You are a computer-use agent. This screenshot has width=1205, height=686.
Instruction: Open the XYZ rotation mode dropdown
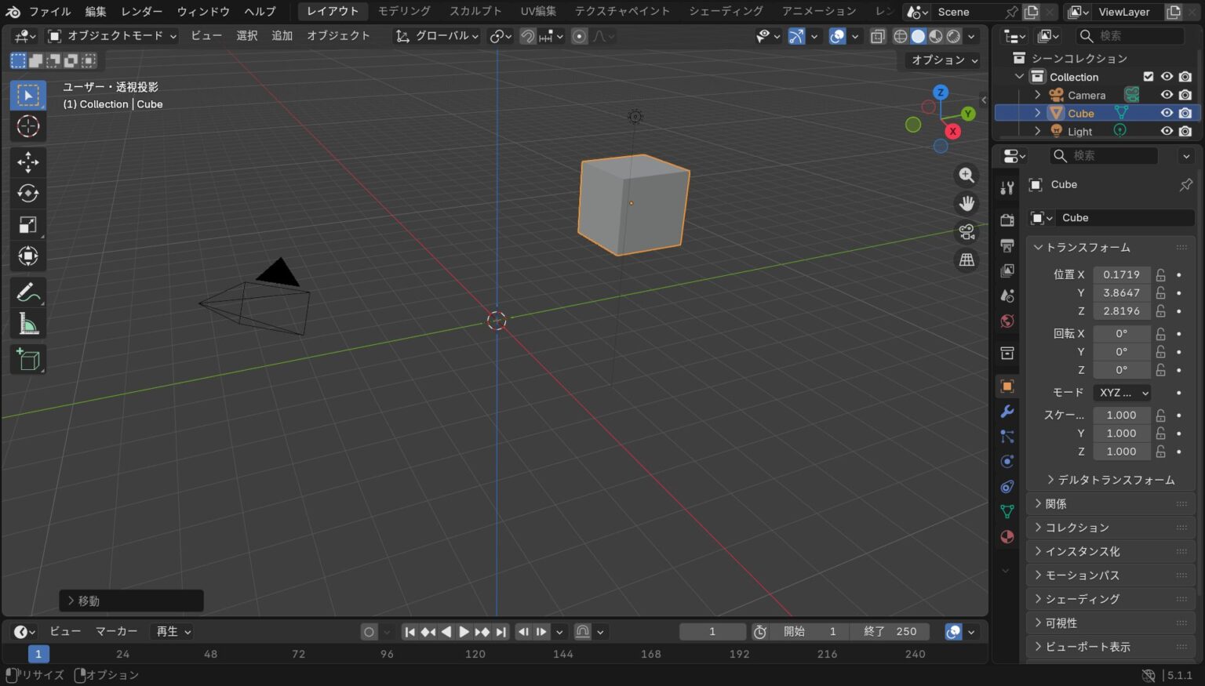(x=1121, y=393)
